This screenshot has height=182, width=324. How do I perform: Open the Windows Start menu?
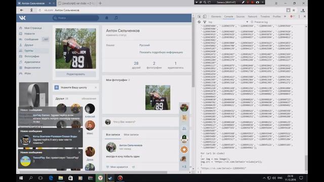coord(21,178)
